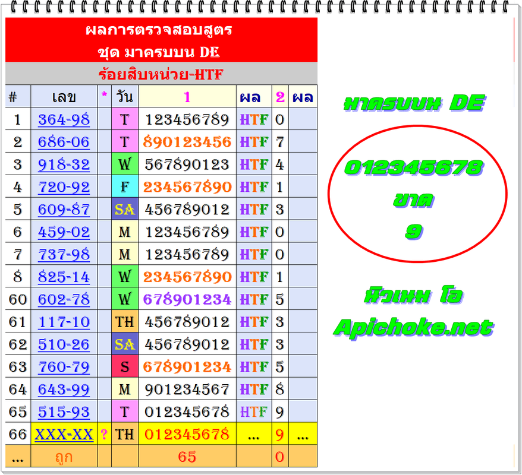Open the 686-06 number link
This screenshot has height=475, width=522.
64,141
